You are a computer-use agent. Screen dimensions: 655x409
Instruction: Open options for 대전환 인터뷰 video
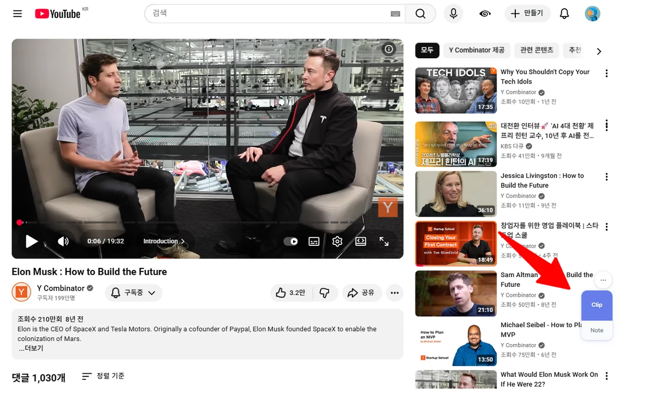tap(606, 126)
